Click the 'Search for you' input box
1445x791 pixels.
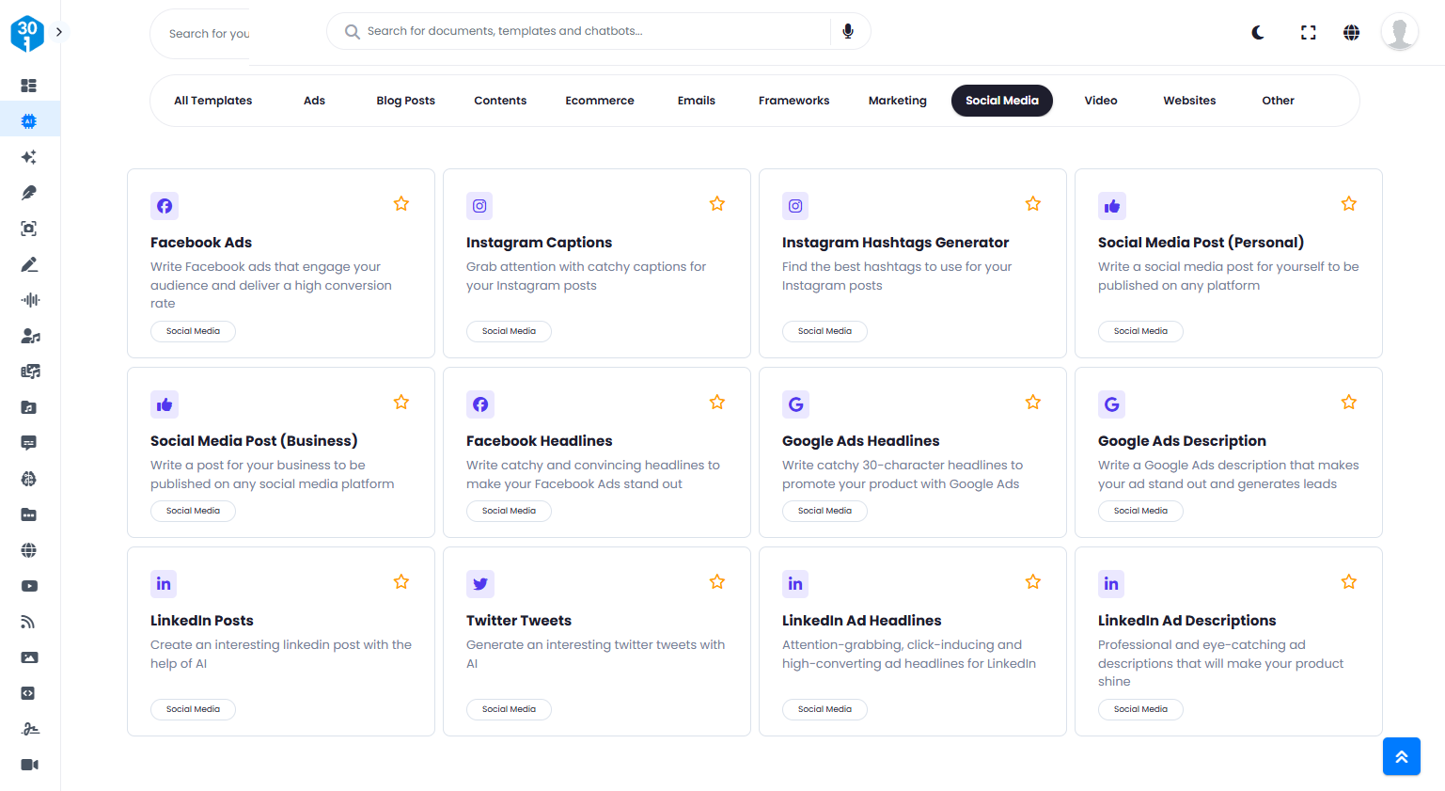coord(200,34)
